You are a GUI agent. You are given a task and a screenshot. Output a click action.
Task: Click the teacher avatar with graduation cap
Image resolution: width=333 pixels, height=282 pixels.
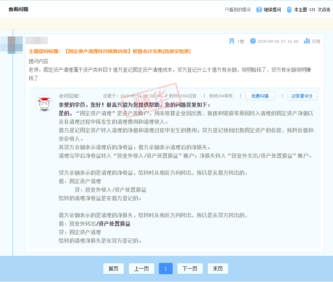pyautogui.click(x=44, y=104)
